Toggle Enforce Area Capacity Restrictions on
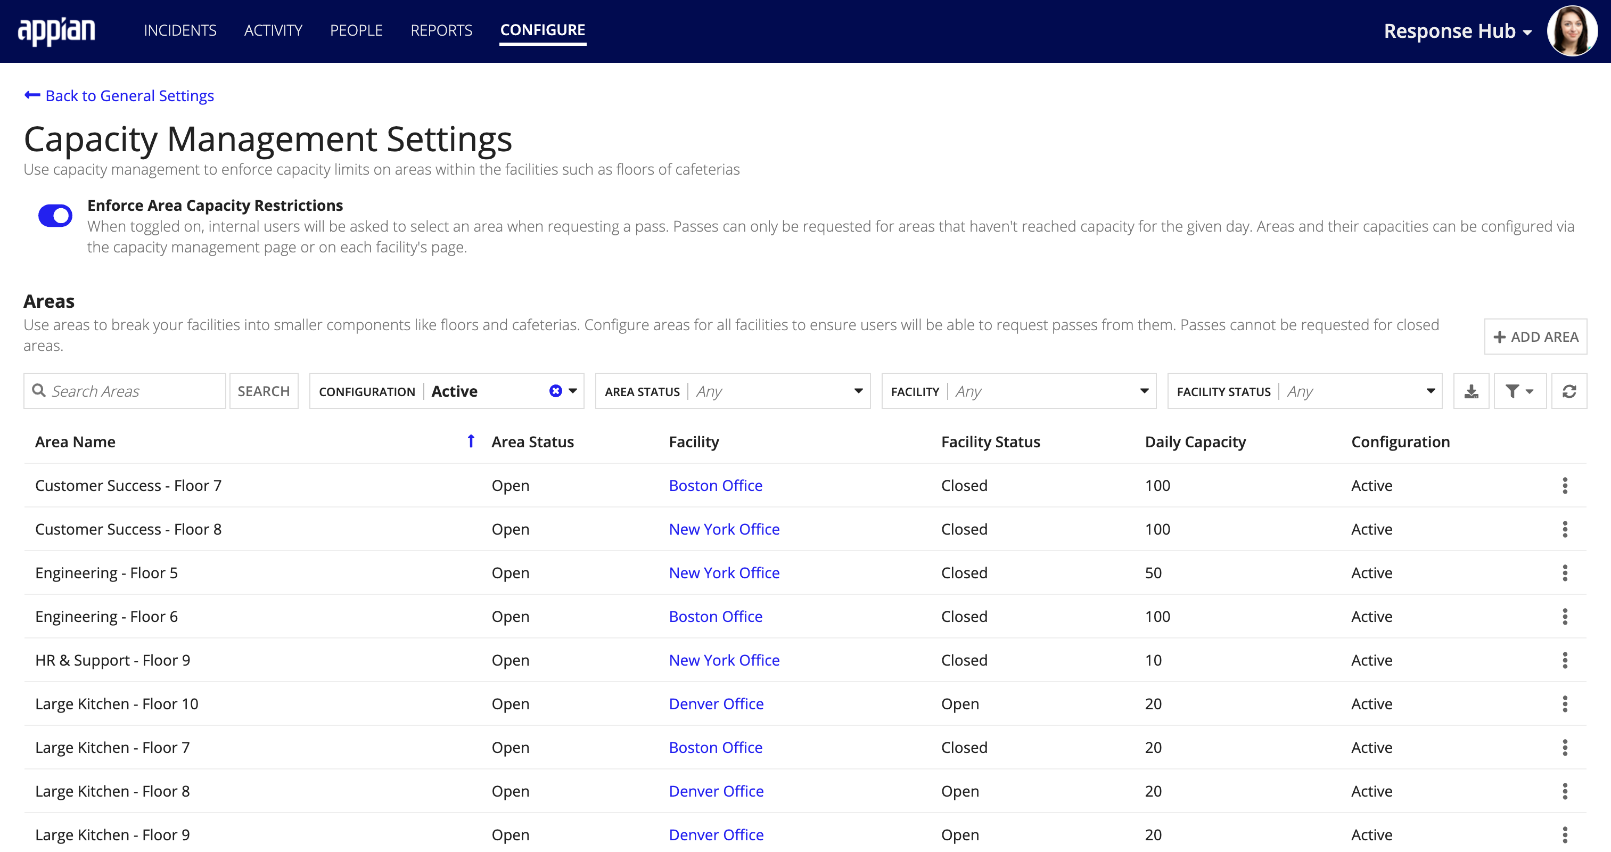This screenshot has height=852, width=1611. pos(55,215)
